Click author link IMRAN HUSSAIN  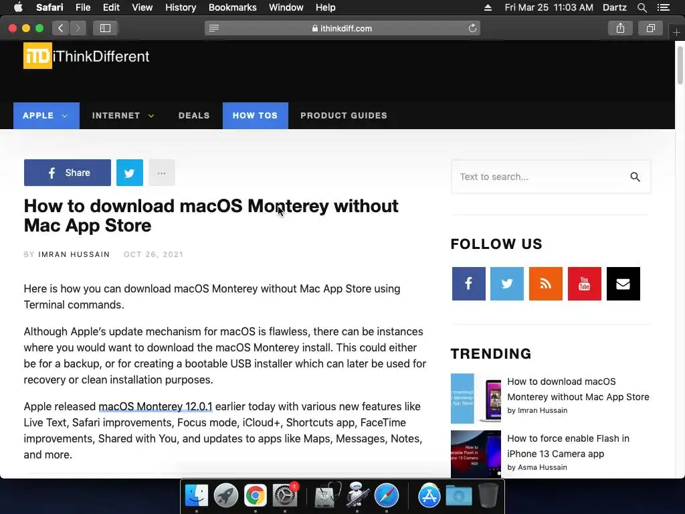click(74, 254)
